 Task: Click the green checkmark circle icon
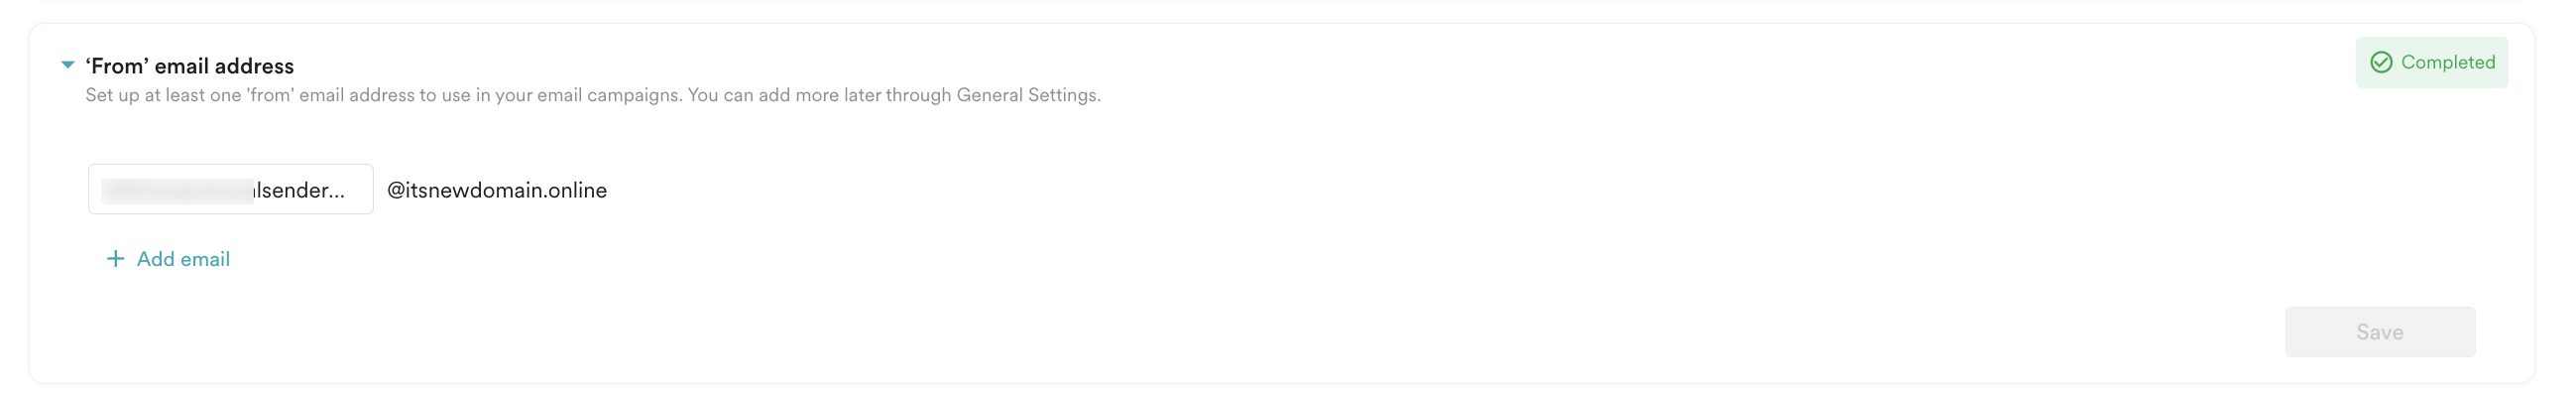pyautogui.click(x=2381, y=63)
